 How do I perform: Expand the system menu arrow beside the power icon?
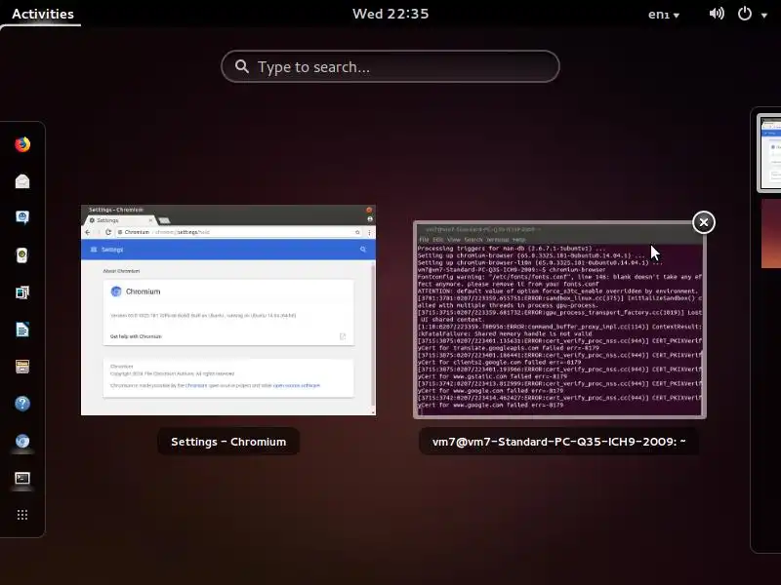(764, 15)
